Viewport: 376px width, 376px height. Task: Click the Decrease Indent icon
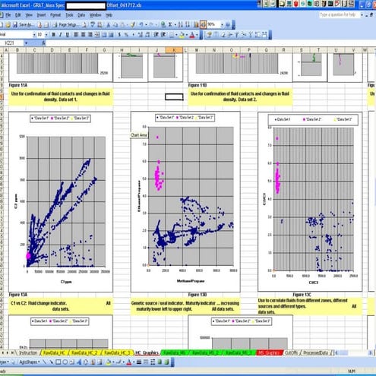(x=156, y=35)
